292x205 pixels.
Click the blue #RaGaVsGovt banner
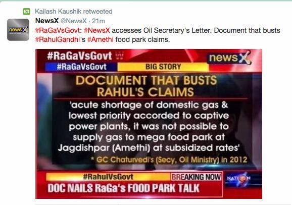click(81, 67)
